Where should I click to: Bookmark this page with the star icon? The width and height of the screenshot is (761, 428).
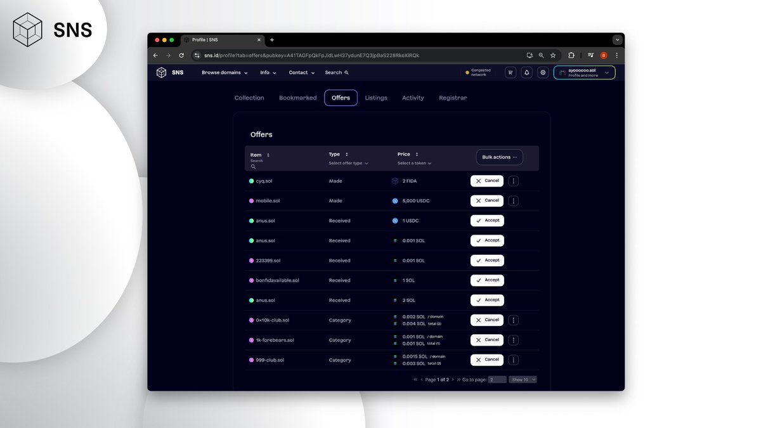(x=553, y=55)
